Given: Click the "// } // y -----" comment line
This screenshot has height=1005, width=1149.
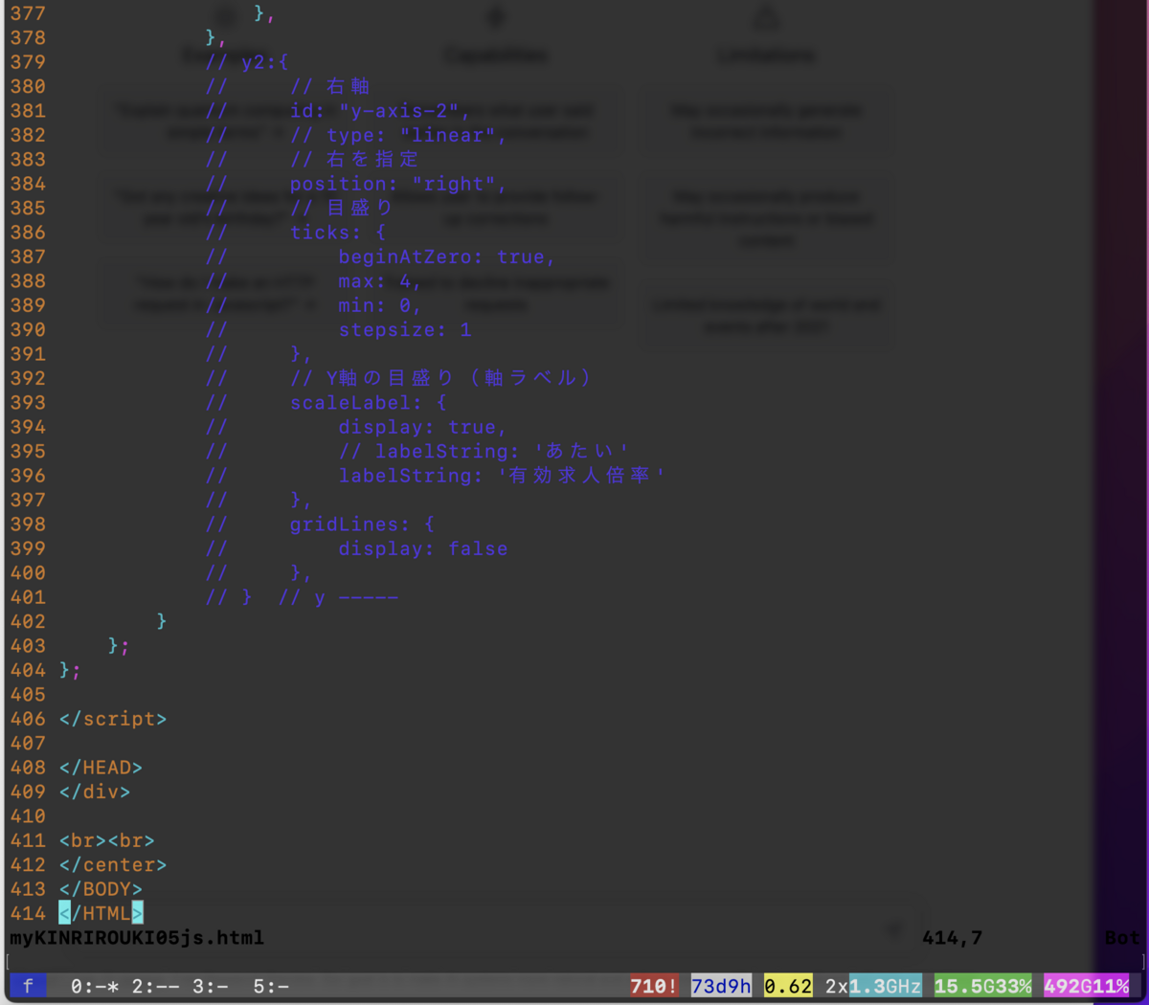Looking at the screenshot, I should point(302,597).
